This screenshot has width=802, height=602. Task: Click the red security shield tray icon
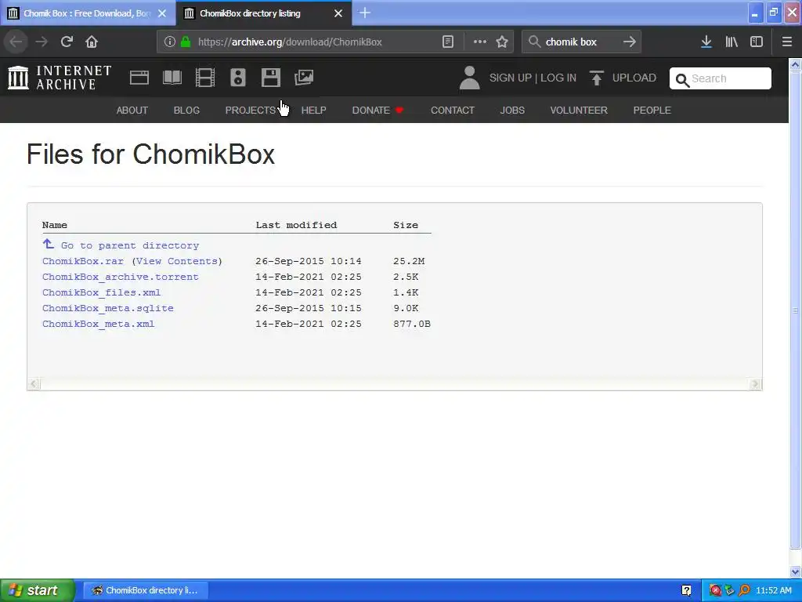click(x=715, y=590)
